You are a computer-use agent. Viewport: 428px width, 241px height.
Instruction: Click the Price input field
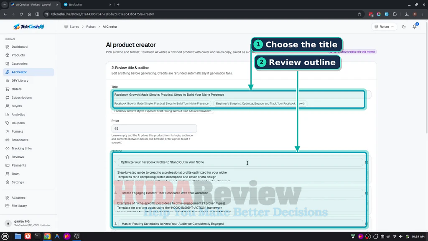coord(154,128)
